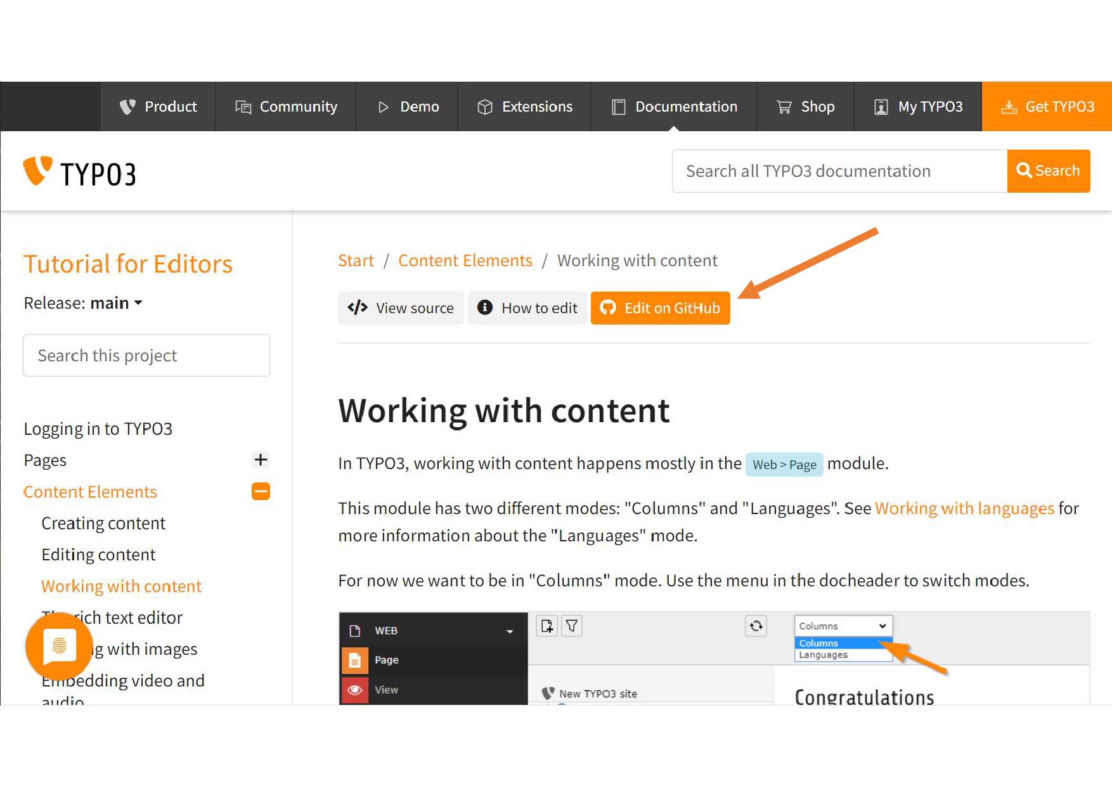Go to the Start breadcrumb

pos(356,261)
